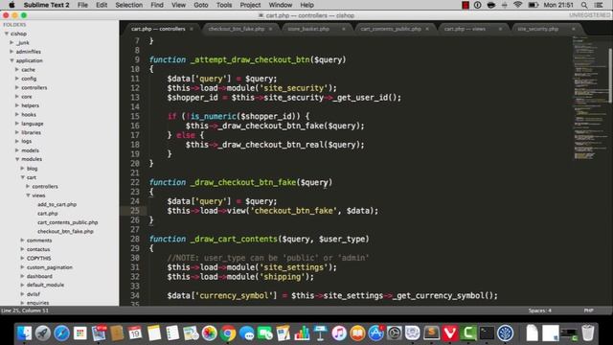The height and width of the screenshot is (345, 613).
Task: Expand the adminfiles folder
Action: (11, 52)
